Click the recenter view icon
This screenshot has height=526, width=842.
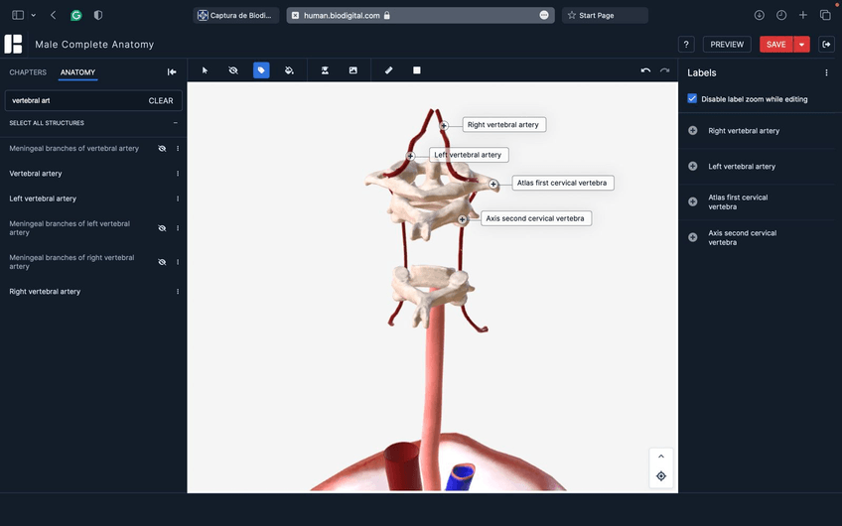pos(661,476)
